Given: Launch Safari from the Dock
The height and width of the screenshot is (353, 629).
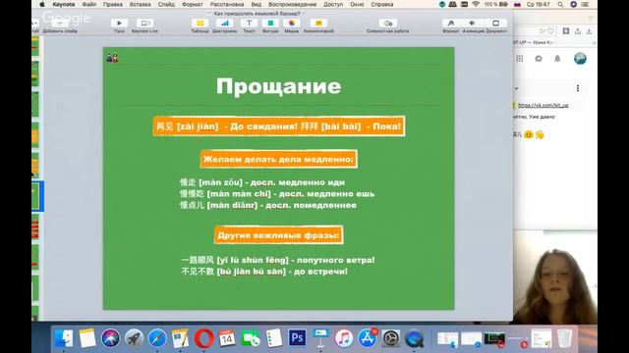Looking at the screenshot, I should (157, 338).
